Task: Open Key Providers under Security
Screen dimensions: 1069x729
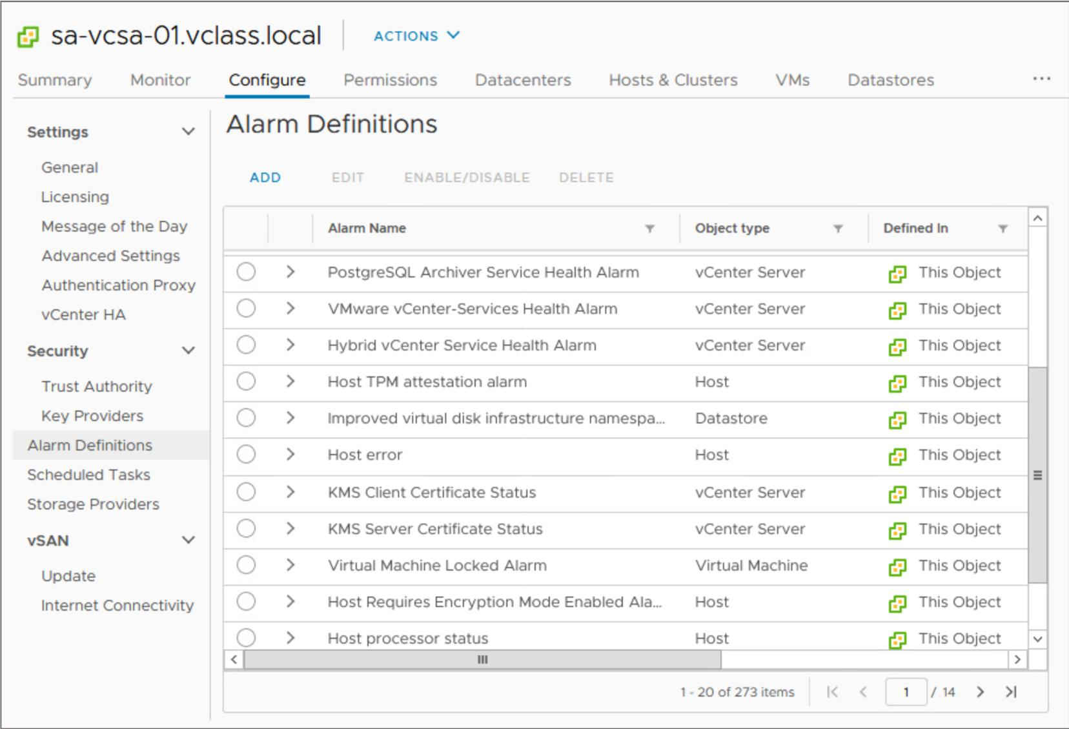Action: coord(92,416)
